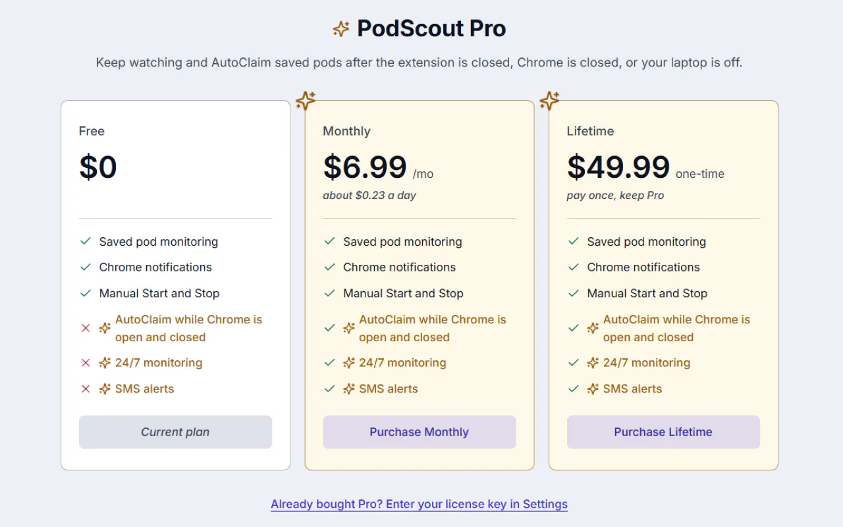Image resolution: width=843 pixels, height=527 pixels.
Task: Click green check for Lifetime Saved pod monitoring
Action: point(573,242)
